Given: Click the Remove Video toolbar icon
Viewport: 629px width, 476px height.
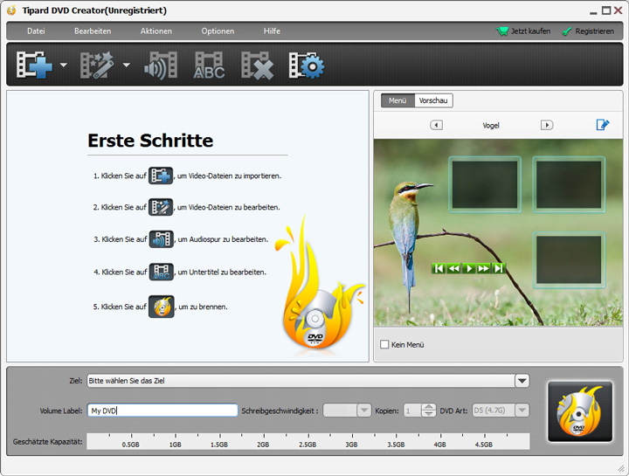Looking at the screenshot, I should tap(257, 65).
